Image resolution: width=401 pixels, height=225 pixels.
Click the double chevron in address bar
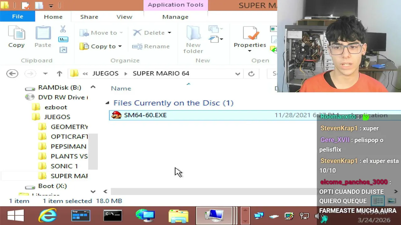85,73
